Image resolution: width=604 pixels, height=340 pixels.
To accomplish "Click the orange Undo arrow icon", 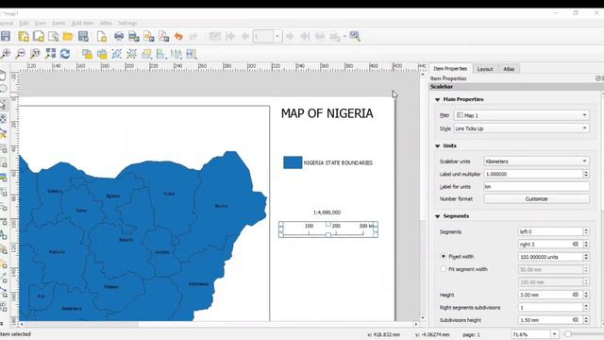I will coord(178,36).
